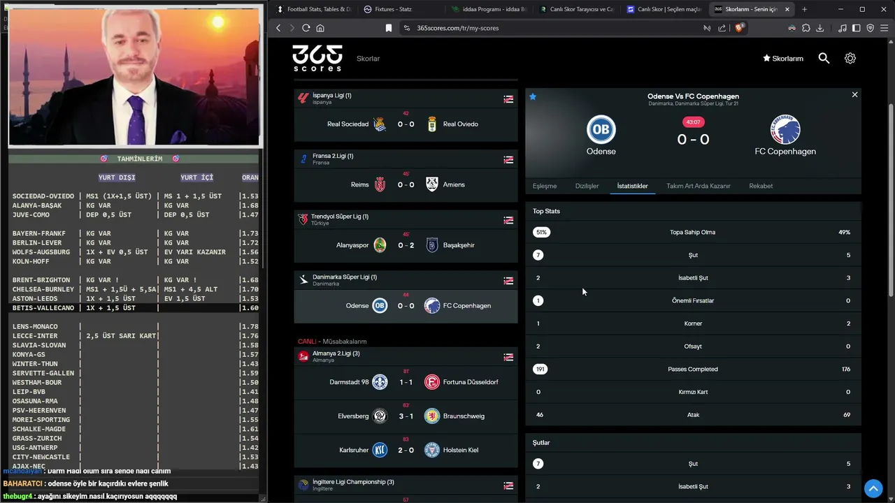Toggle the browser sidebar panel icon
The width and height of the screenshot is (895, 503).
857,28
